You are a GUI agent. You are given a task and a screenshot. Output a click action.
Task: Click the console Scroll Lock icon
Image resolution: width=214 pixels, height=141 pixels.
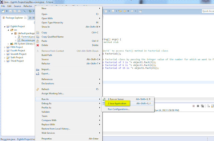pyautogui.click(x=213, y=106)
